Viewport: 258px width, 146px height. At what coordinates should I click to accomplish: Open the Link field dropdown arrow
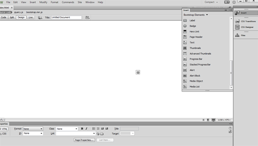coord(94,133)
